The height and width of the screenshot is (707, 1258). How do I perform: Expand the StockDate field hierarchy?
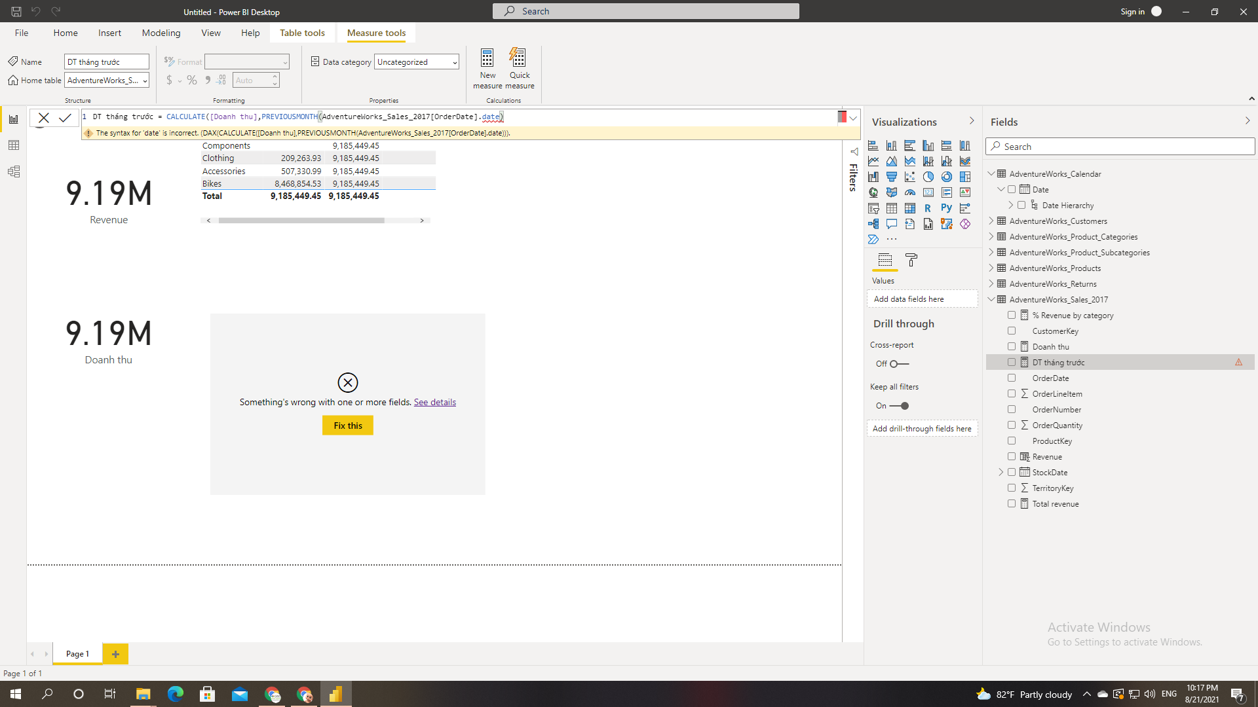point(1001,472)
